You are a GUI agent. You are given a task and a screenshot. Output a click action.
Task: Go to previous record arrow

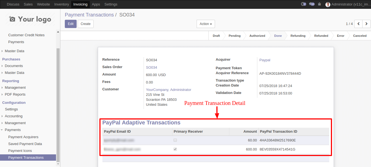[x=358, y=24]
